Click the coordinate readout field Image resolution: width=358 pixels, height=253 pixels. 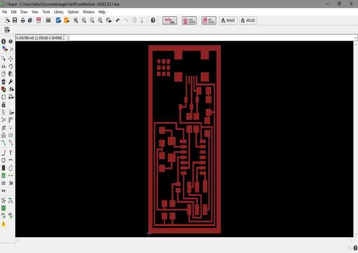click(39, 38)
